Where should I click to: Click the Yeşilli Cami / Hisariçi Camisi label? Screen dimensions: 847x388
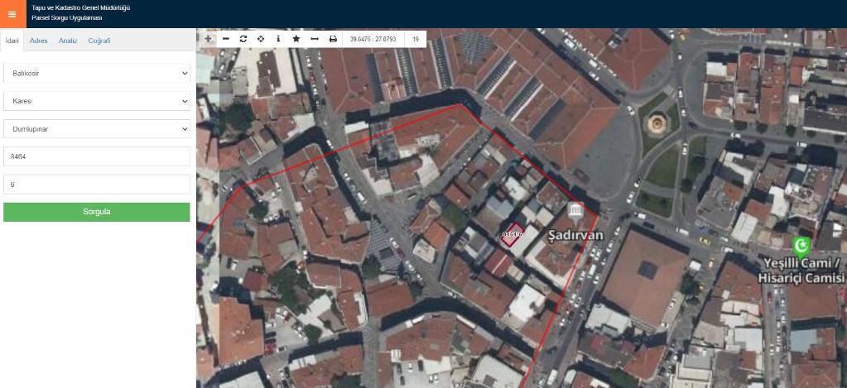[x=803, y=271]
